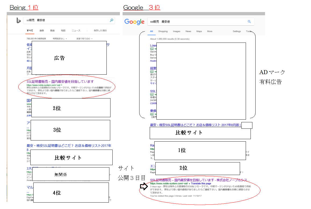The width and height of the screenshot is (311, 209).
Task: Click the Ad badge on the SSL ad result
Action: click(151, 94)
